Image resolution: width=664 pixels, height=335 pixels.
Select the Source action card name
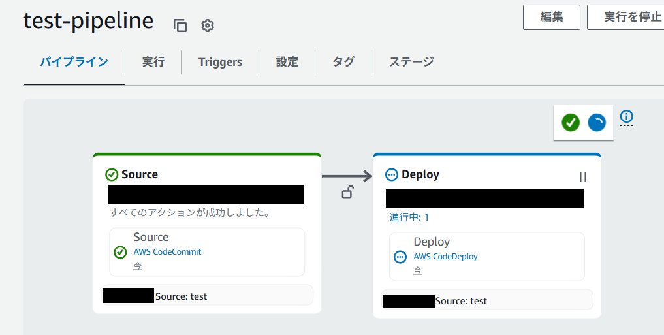151,237
